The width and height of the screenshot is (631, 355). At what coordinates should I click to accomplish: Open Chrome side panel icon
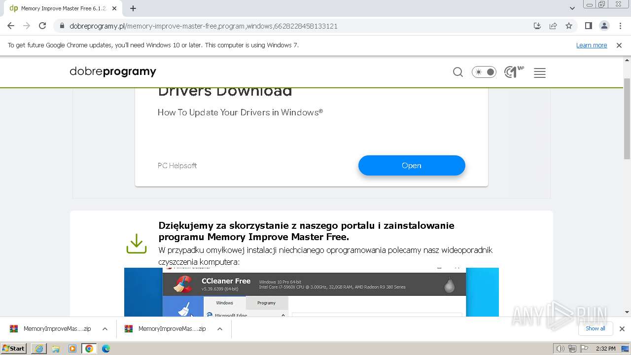click(588, 26)
